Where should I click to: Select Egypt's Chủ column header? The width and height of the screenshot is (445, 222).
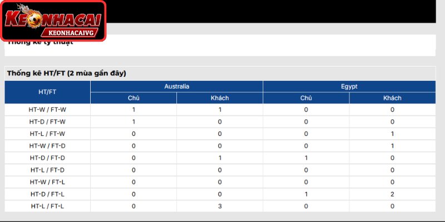(306, 98)
